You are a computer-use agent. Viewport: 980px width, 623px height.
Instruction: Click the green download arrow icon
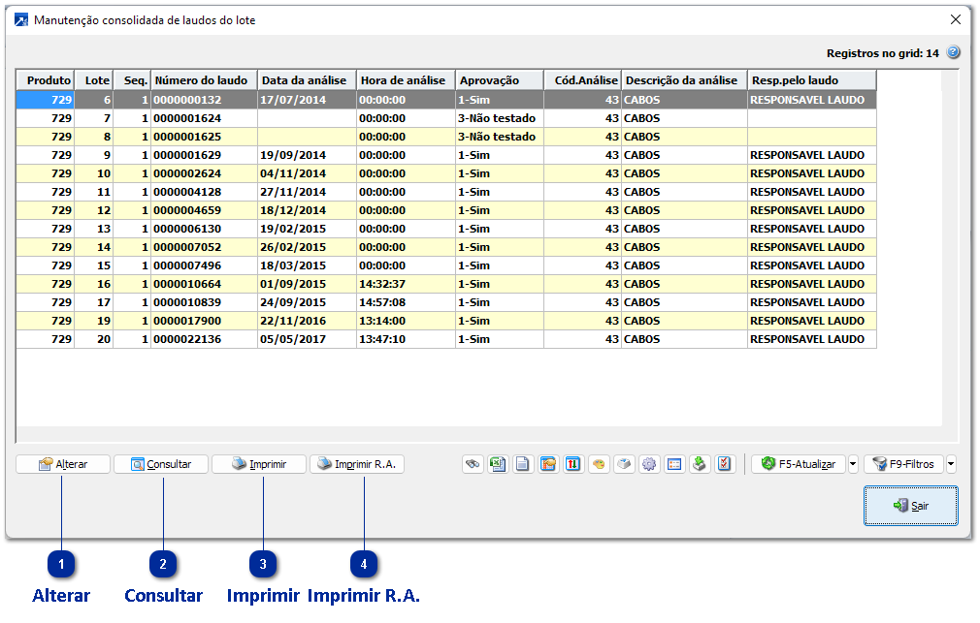(x=700, y=464)
